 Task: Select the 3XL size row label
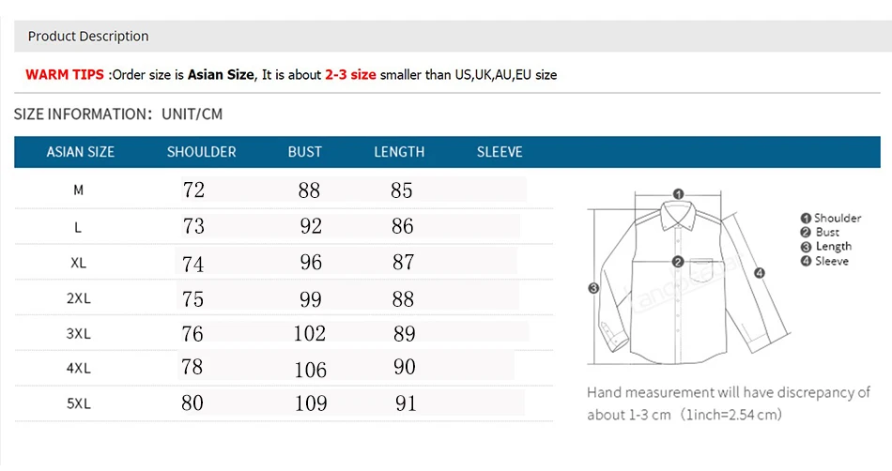[x=79, y=333]
